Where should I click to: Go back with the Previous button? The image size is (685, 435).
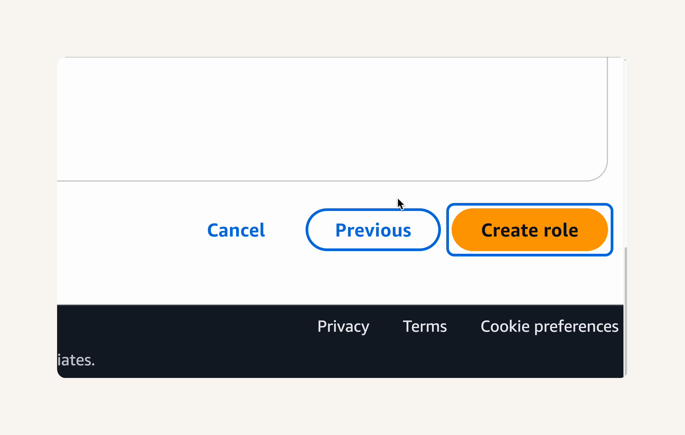(373, 230)
